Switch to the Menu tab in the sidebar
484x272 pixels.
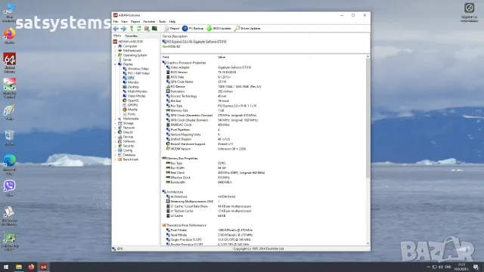pos(117,36)
